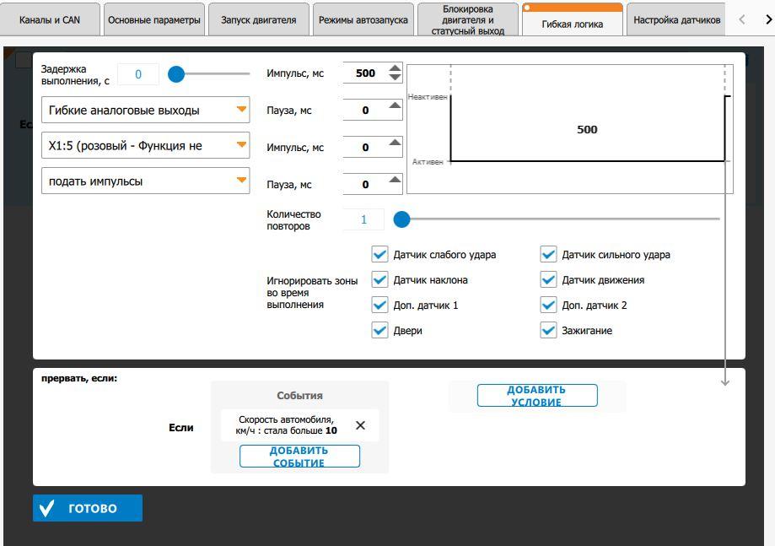This screenshot has width=775, height=546.
Task: Uncheck Датчик слабого удара checkbox
Action: pos(379,255)
